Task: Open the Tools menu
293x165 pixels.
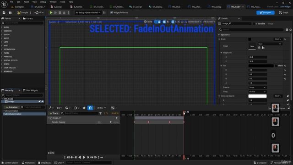Action: pyautogui.click(x=63, y=2)
